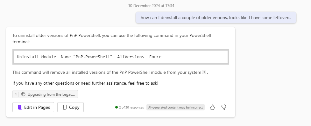Click the 10 December 2024 timestamp
This screenshot has height=126, width=311.
[x=151, y=6]
